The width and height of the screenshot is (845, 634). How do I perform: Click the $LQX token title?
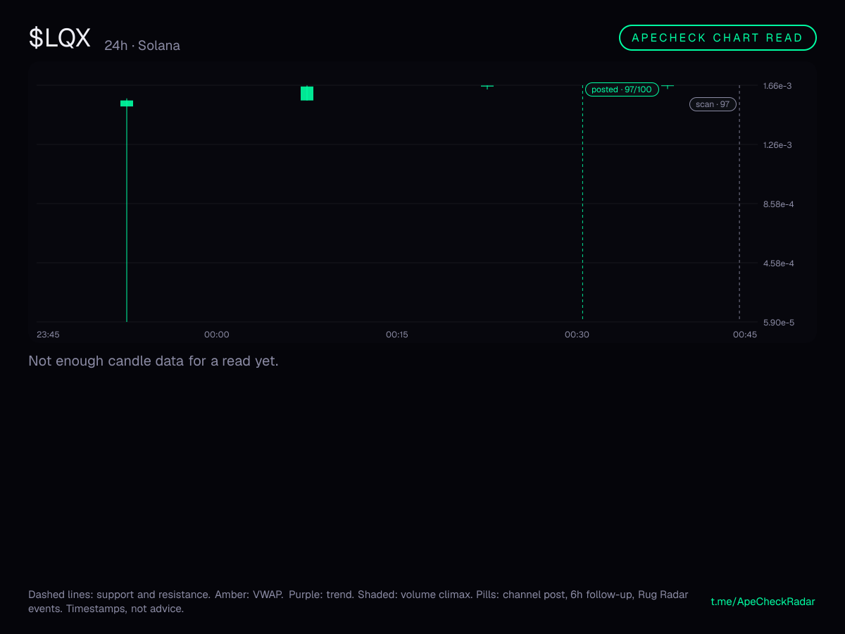point(60,38)
